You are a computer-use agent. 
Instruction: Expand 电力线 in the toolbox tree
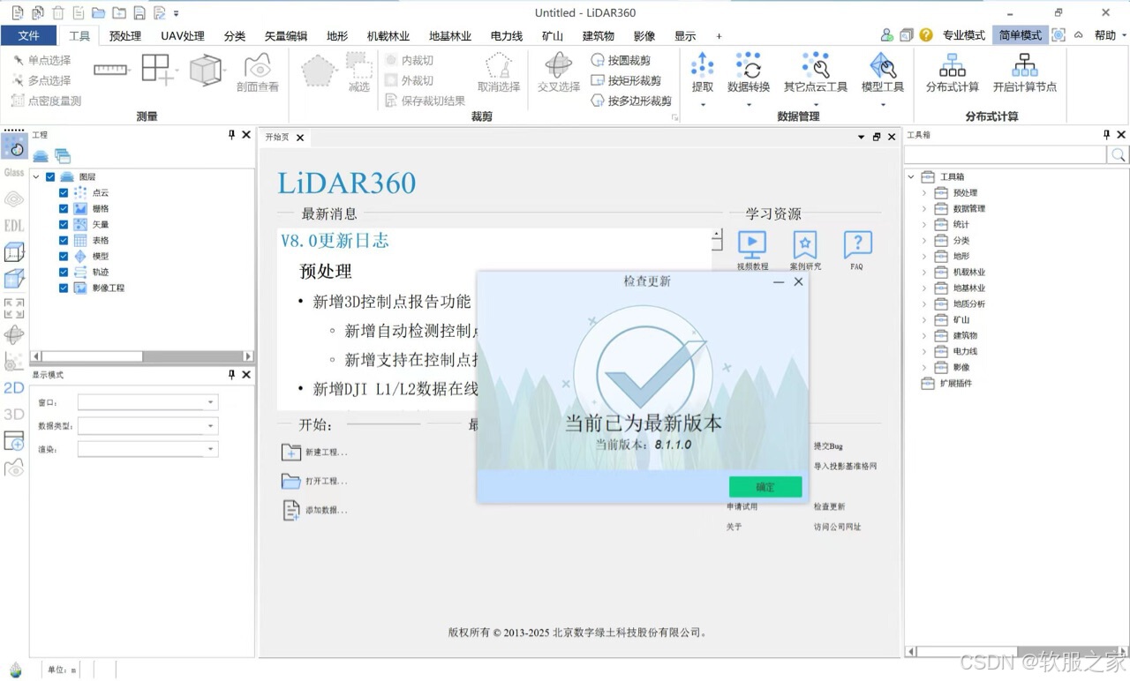[924, 351]
